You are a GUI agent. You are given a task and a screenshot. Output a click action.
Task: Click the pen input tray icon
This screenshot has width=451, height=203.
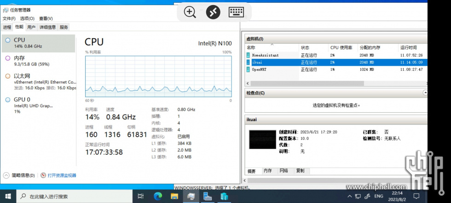367,197
